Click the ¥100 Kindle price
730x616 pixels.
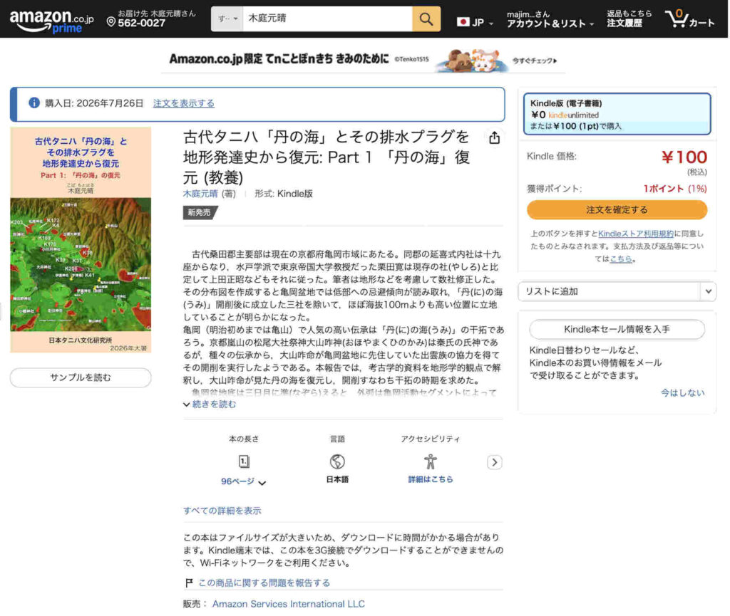pyautogui.click(x=684, y=157)
